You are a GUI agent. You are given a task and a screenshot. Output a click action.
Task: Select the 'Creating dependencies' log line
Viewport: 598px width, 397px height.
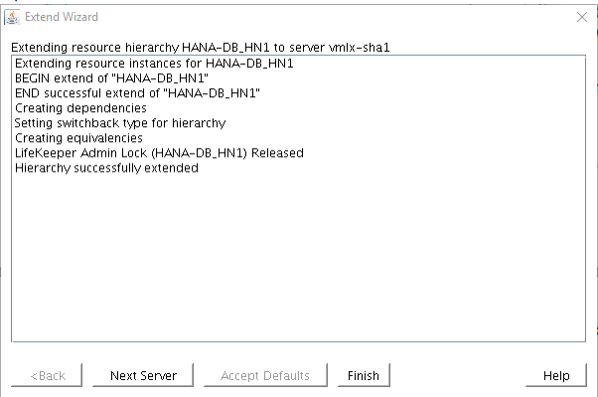(x=80, y=108)
